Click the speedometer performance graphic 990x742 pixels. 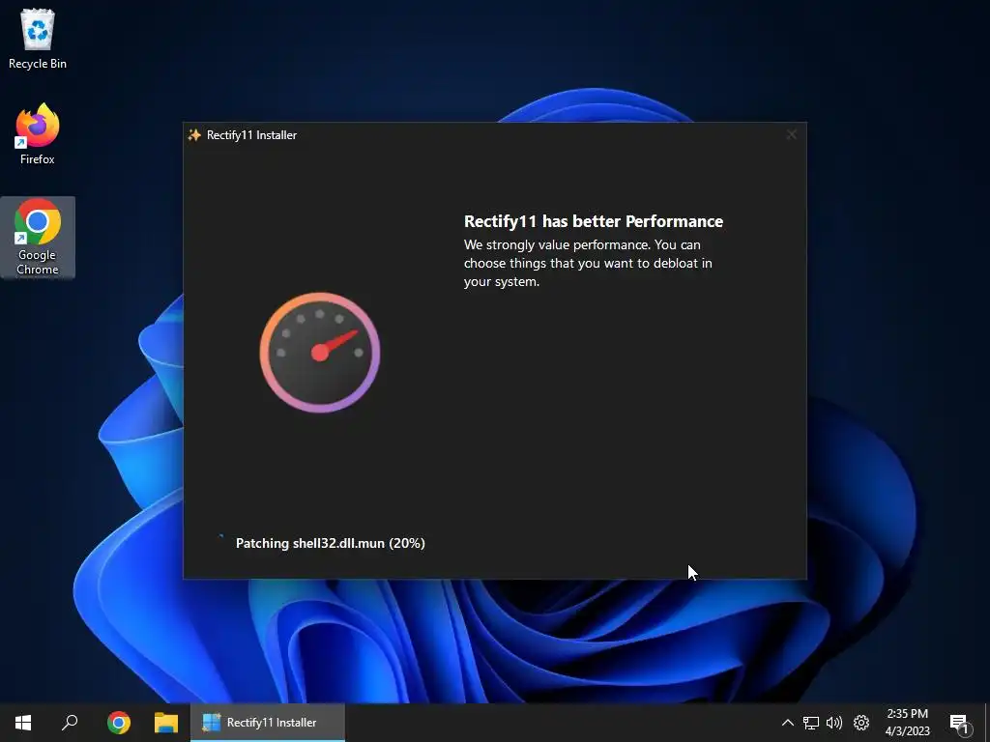[x=319, y=352]
